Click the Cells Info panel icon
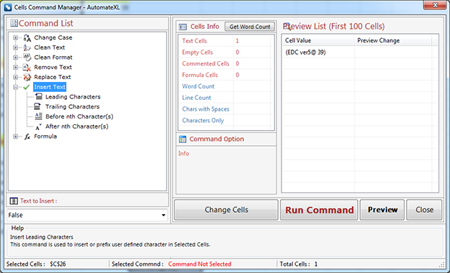Screen dimensions: 450x273 (183, 27)
